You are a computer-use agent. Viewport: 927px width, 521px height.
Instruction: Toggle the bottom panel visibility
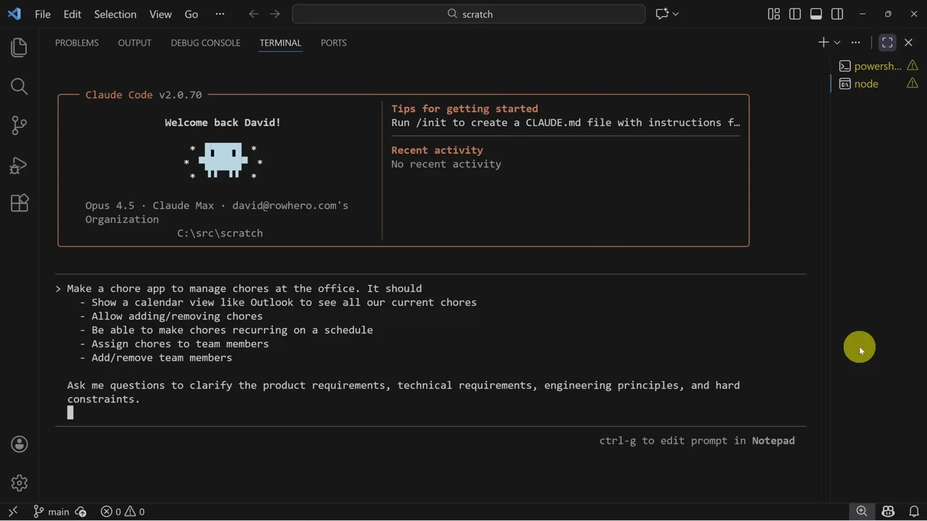point(816,14)
